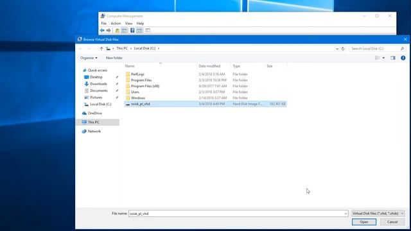The height and width of the screenshot is (231, 411).
Task: Click the blue help question icon
Action: pyautogui.click(x=403, y=58)
